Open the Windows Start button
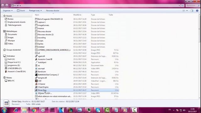Viewport: 201px width, 113px height. pyautogui.click(x=4, y=110)
